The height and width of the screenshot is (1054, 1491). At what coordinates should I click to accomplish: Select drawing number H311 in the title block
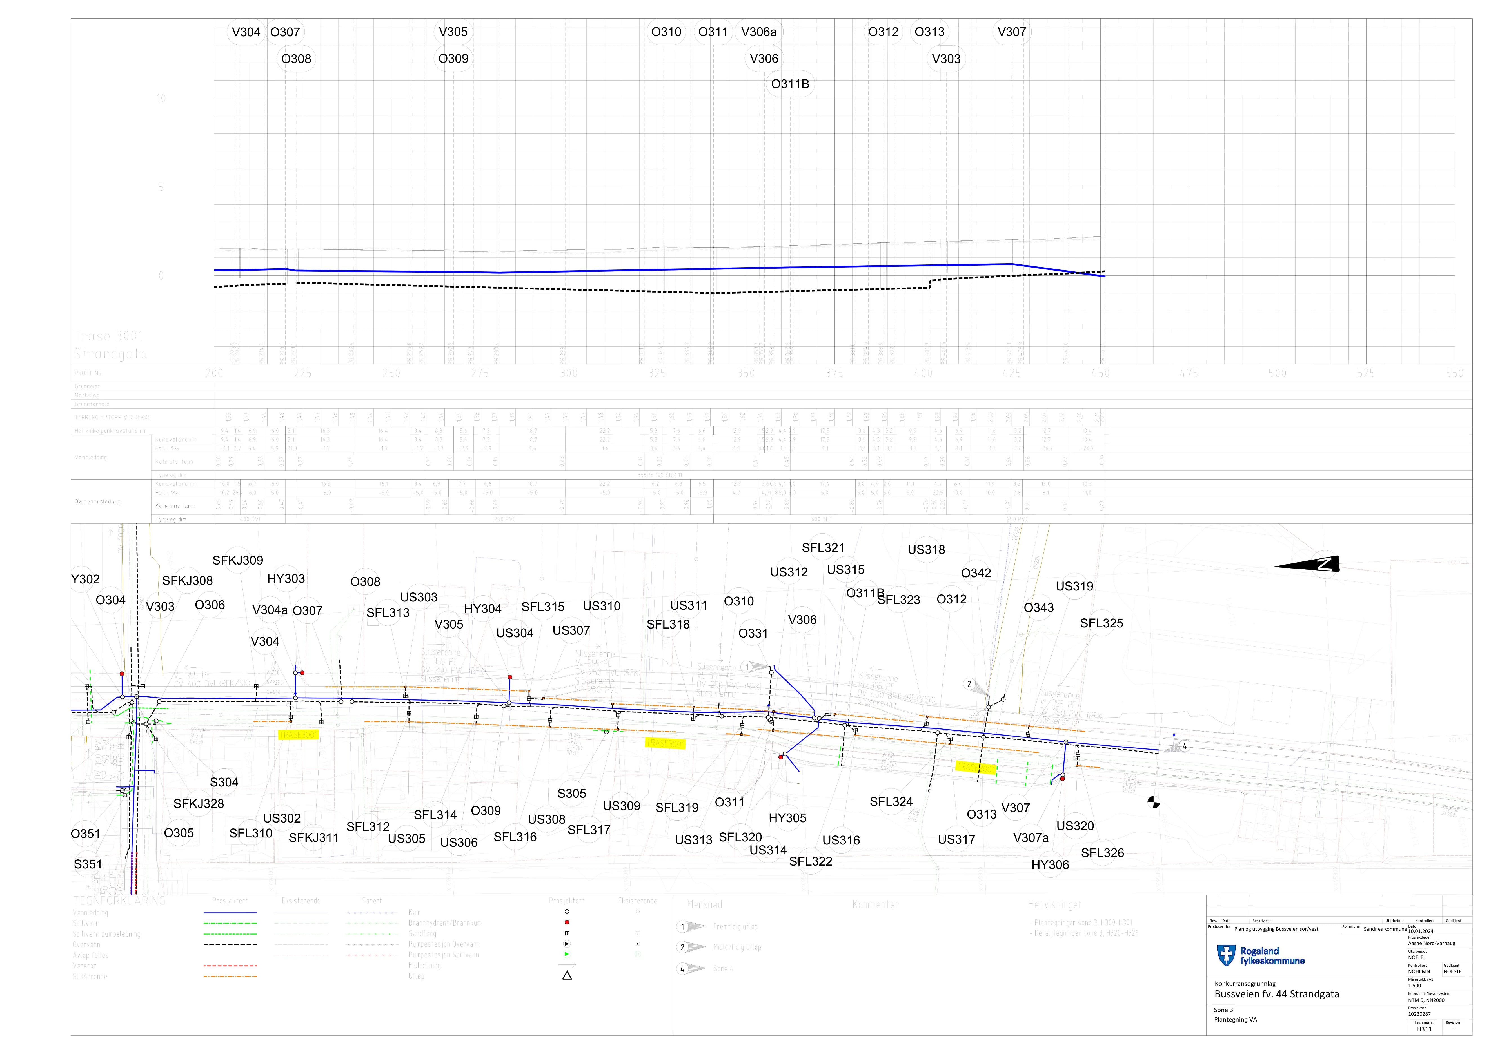click(x=1424, y=1029)
